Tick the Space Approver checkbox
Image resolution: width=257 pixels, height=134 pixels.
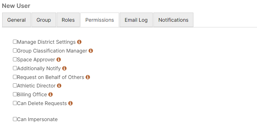click(15, 59)
